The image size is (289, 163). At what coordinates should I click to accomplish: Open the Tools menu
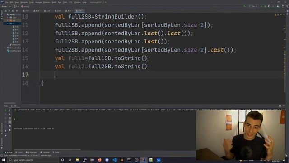coord(65,2)
